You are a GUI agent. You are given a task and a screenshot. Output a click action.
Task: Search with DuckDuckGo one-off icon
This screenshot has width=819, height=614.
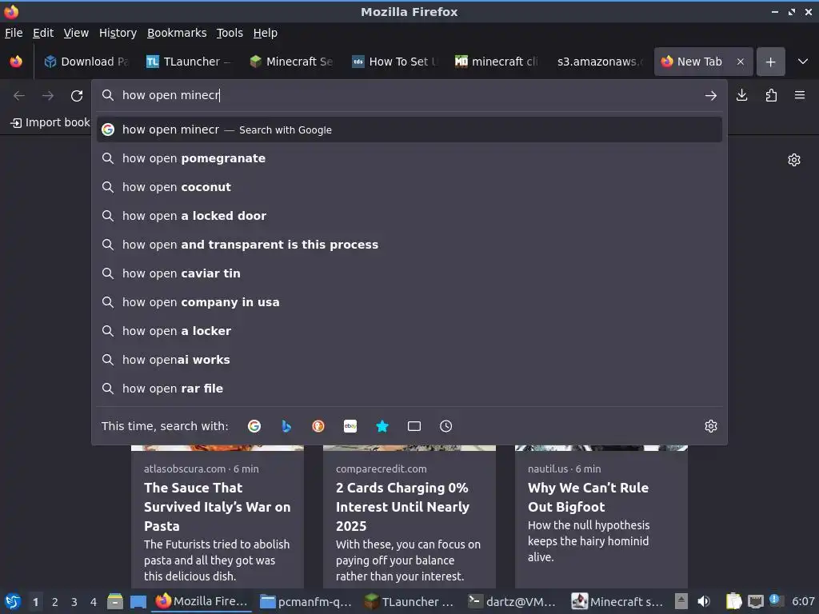coord(318,426)
